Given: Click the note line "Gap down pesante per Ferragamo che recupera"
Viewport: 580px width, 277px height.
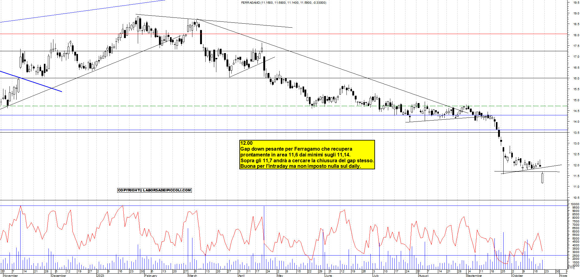Looking at the screenshot, I should pos(296,149).
